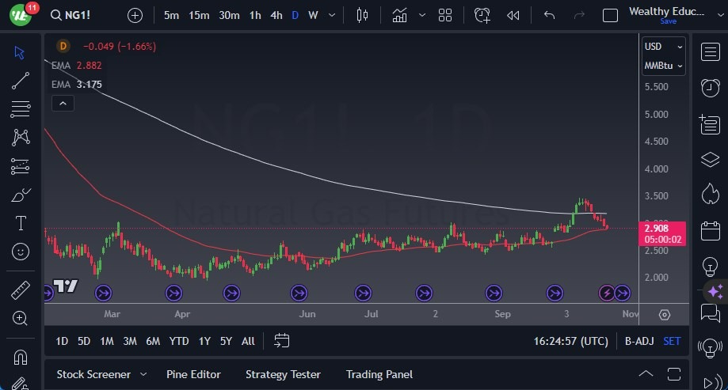Open the MMBtu unit dropdown
The height and width of the screenshot is (390, 728).
coord(664,66)
